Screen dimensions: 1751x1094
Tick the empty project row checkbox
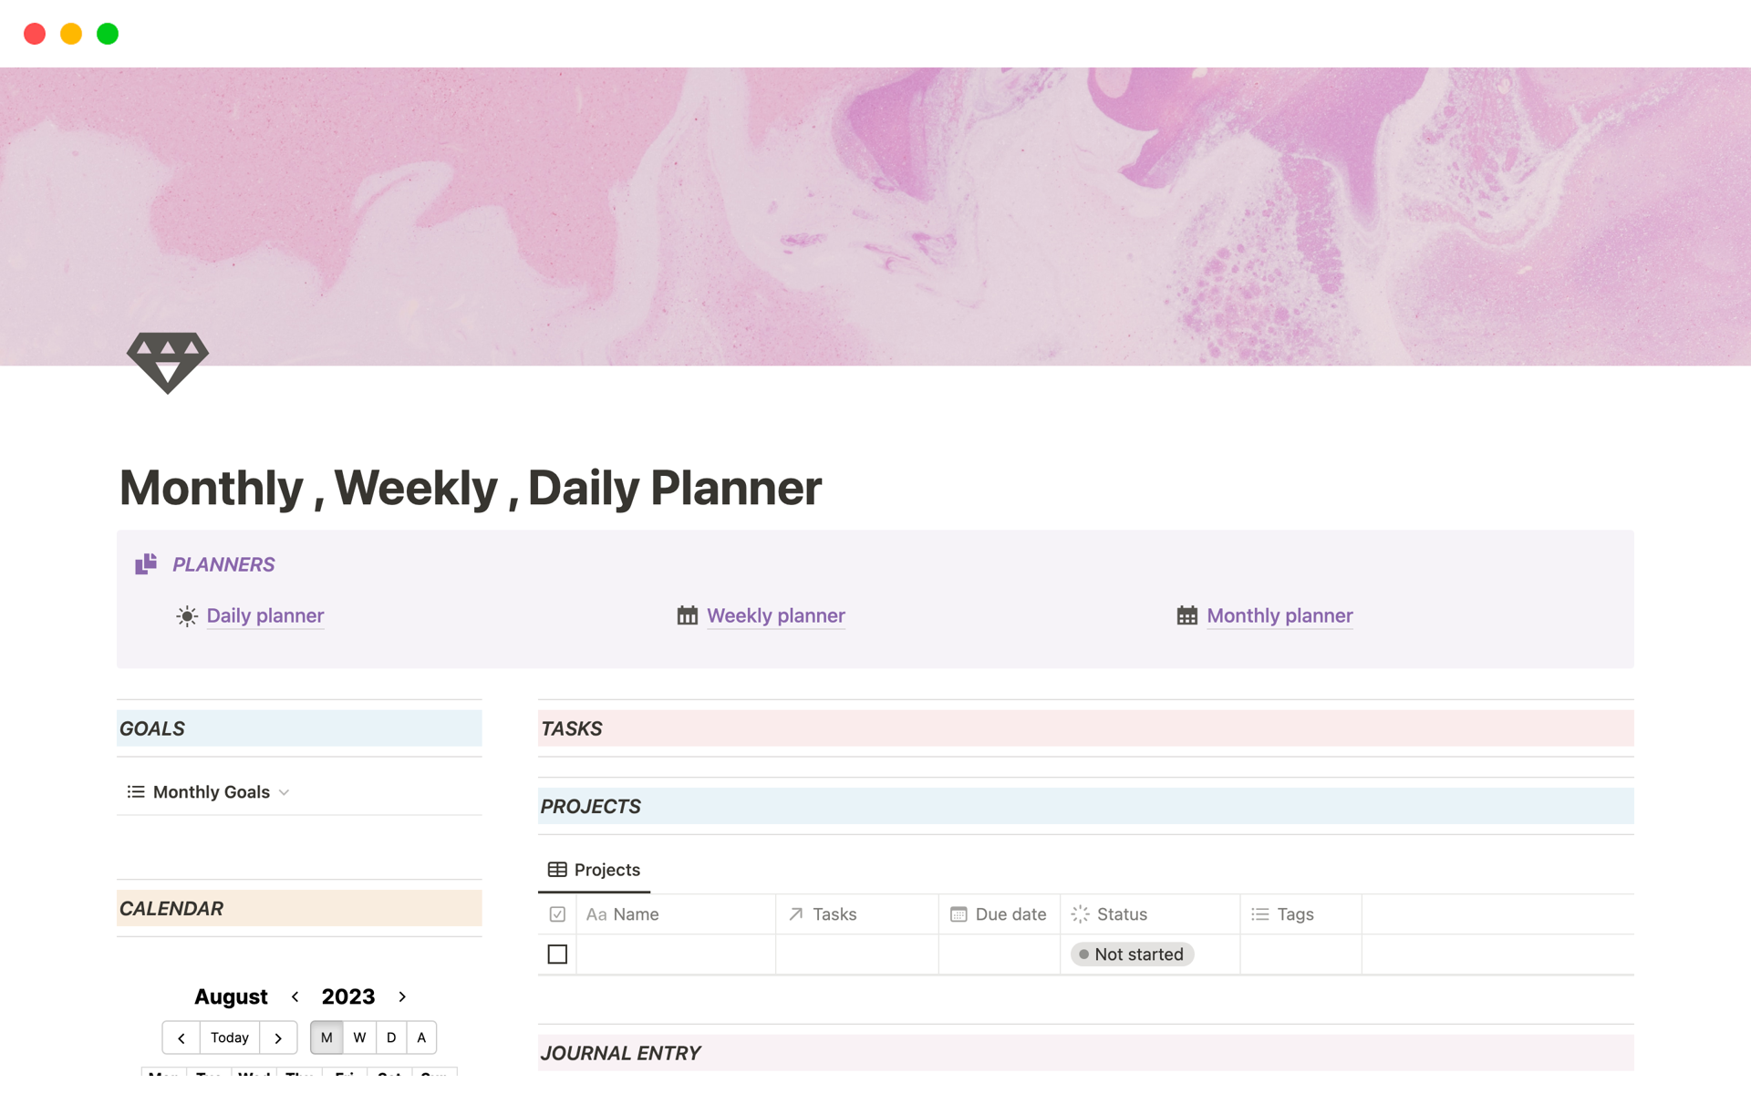557,955
